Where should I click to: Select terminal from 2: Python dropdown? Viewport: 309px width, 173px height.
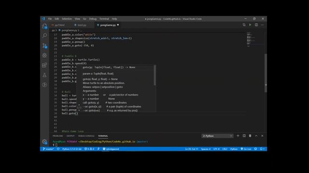point(217,136)
